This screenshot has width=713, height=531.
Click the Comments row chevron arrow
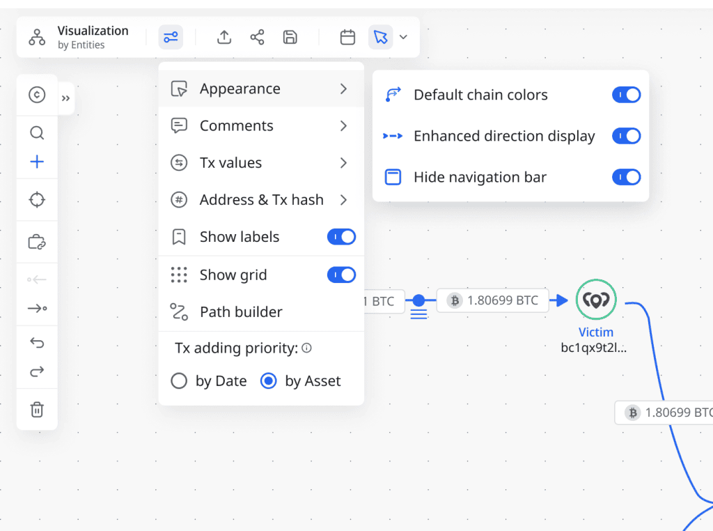pos(343,125)
